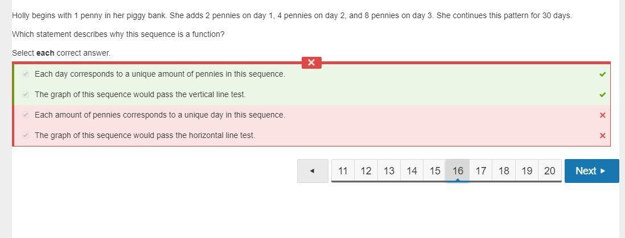Click the red X incorrect badge

coord(311,62)
